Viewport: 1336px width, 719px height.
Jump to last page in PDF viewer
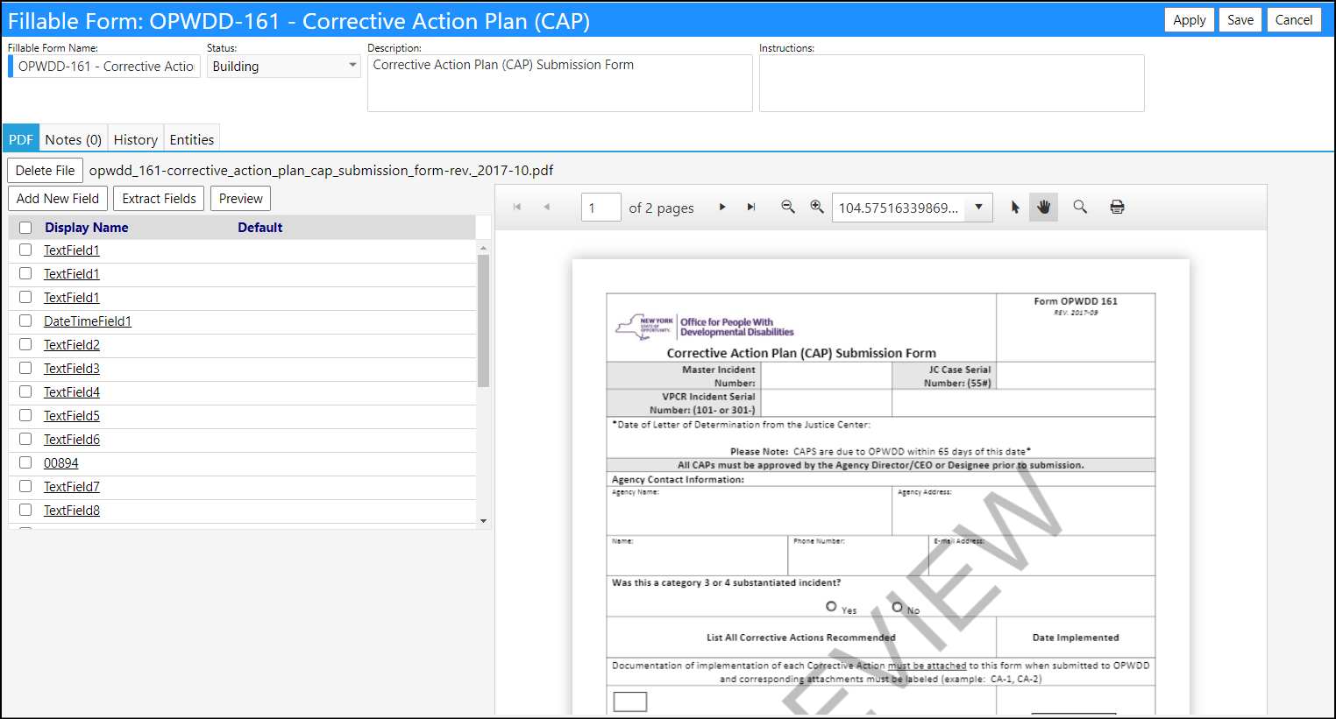(x=751, y=207)
